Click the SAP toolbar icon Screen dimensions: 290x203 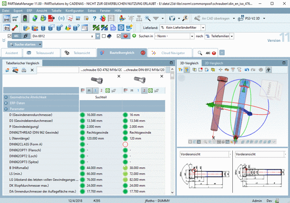[x=129, y=28]
